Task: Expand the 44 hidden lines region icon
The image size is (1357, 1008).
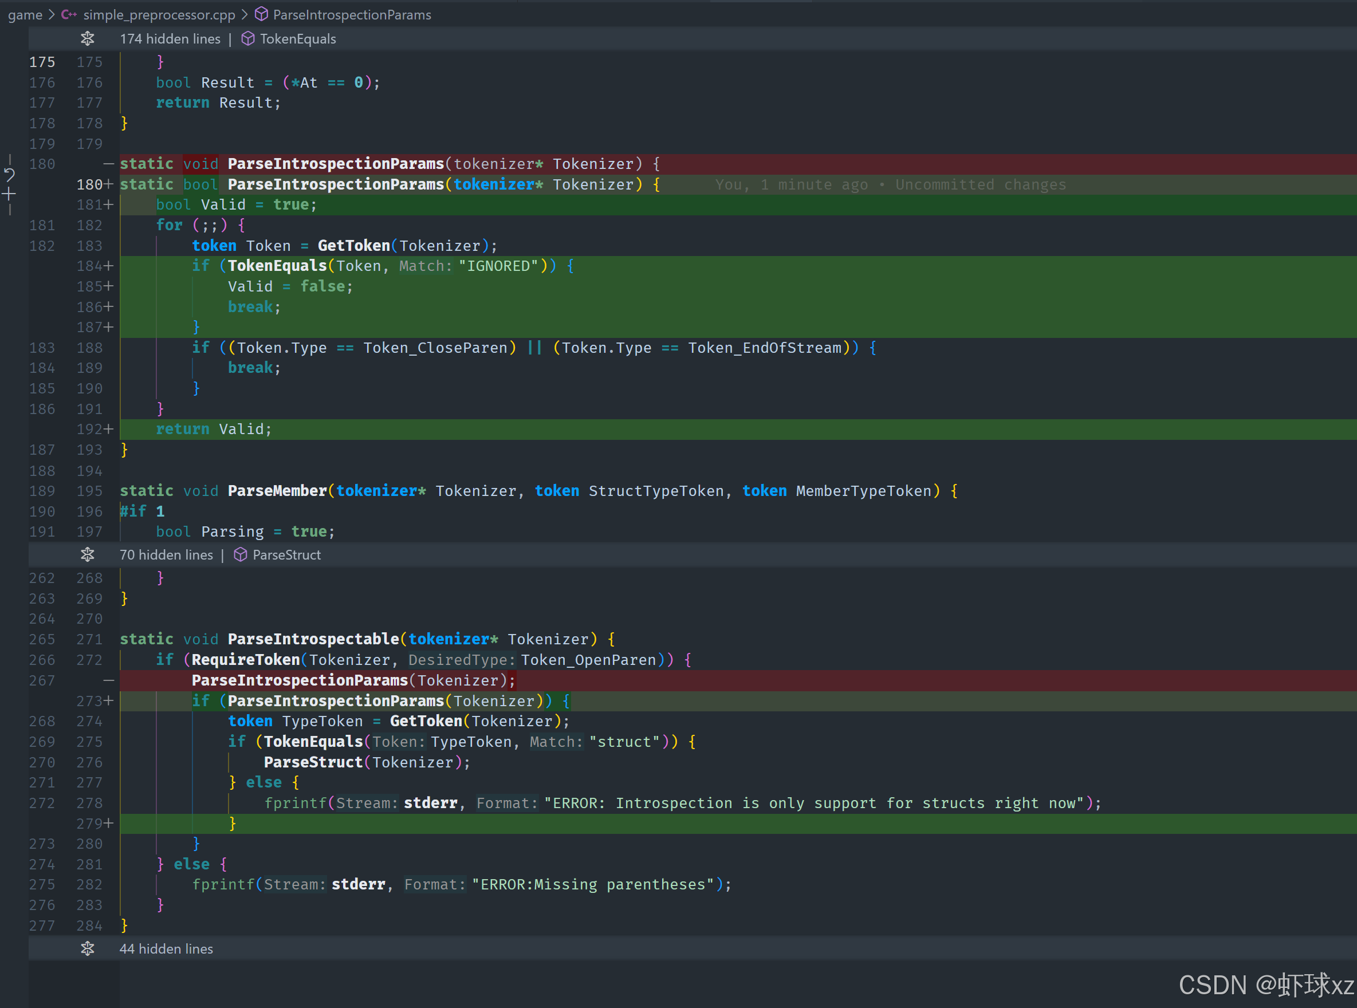Action: tap(87, 949)
